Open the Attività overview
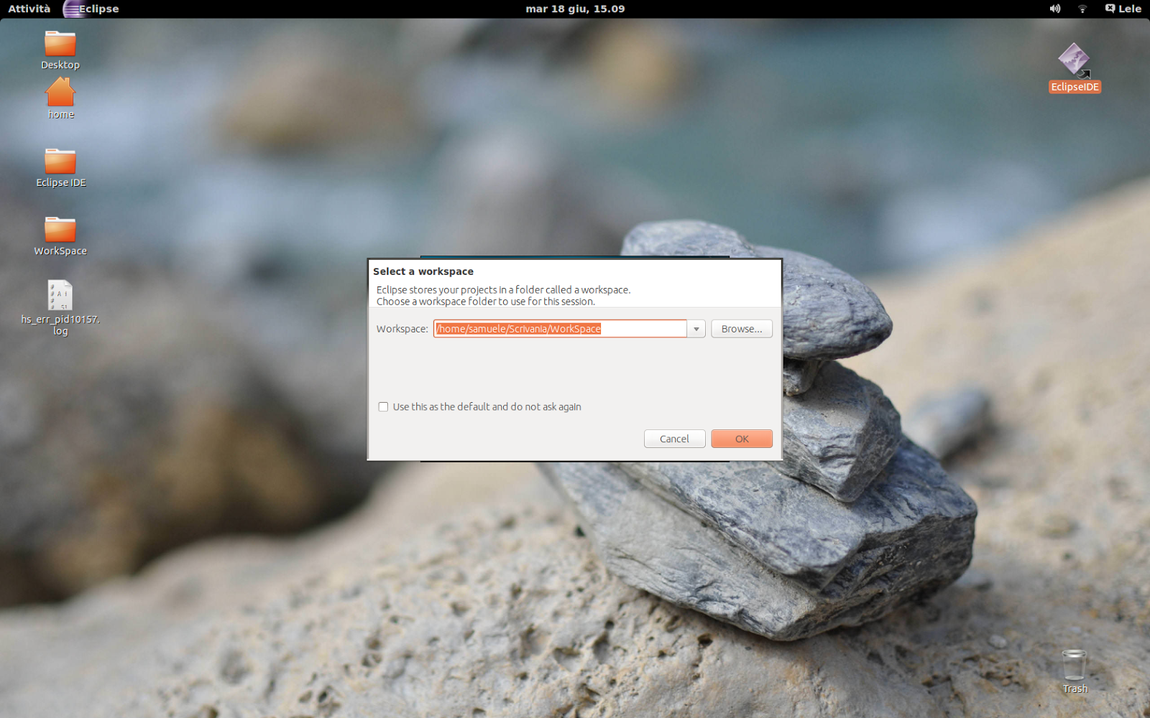Screen dimensions: 1150x718 (x=29, y=9)
